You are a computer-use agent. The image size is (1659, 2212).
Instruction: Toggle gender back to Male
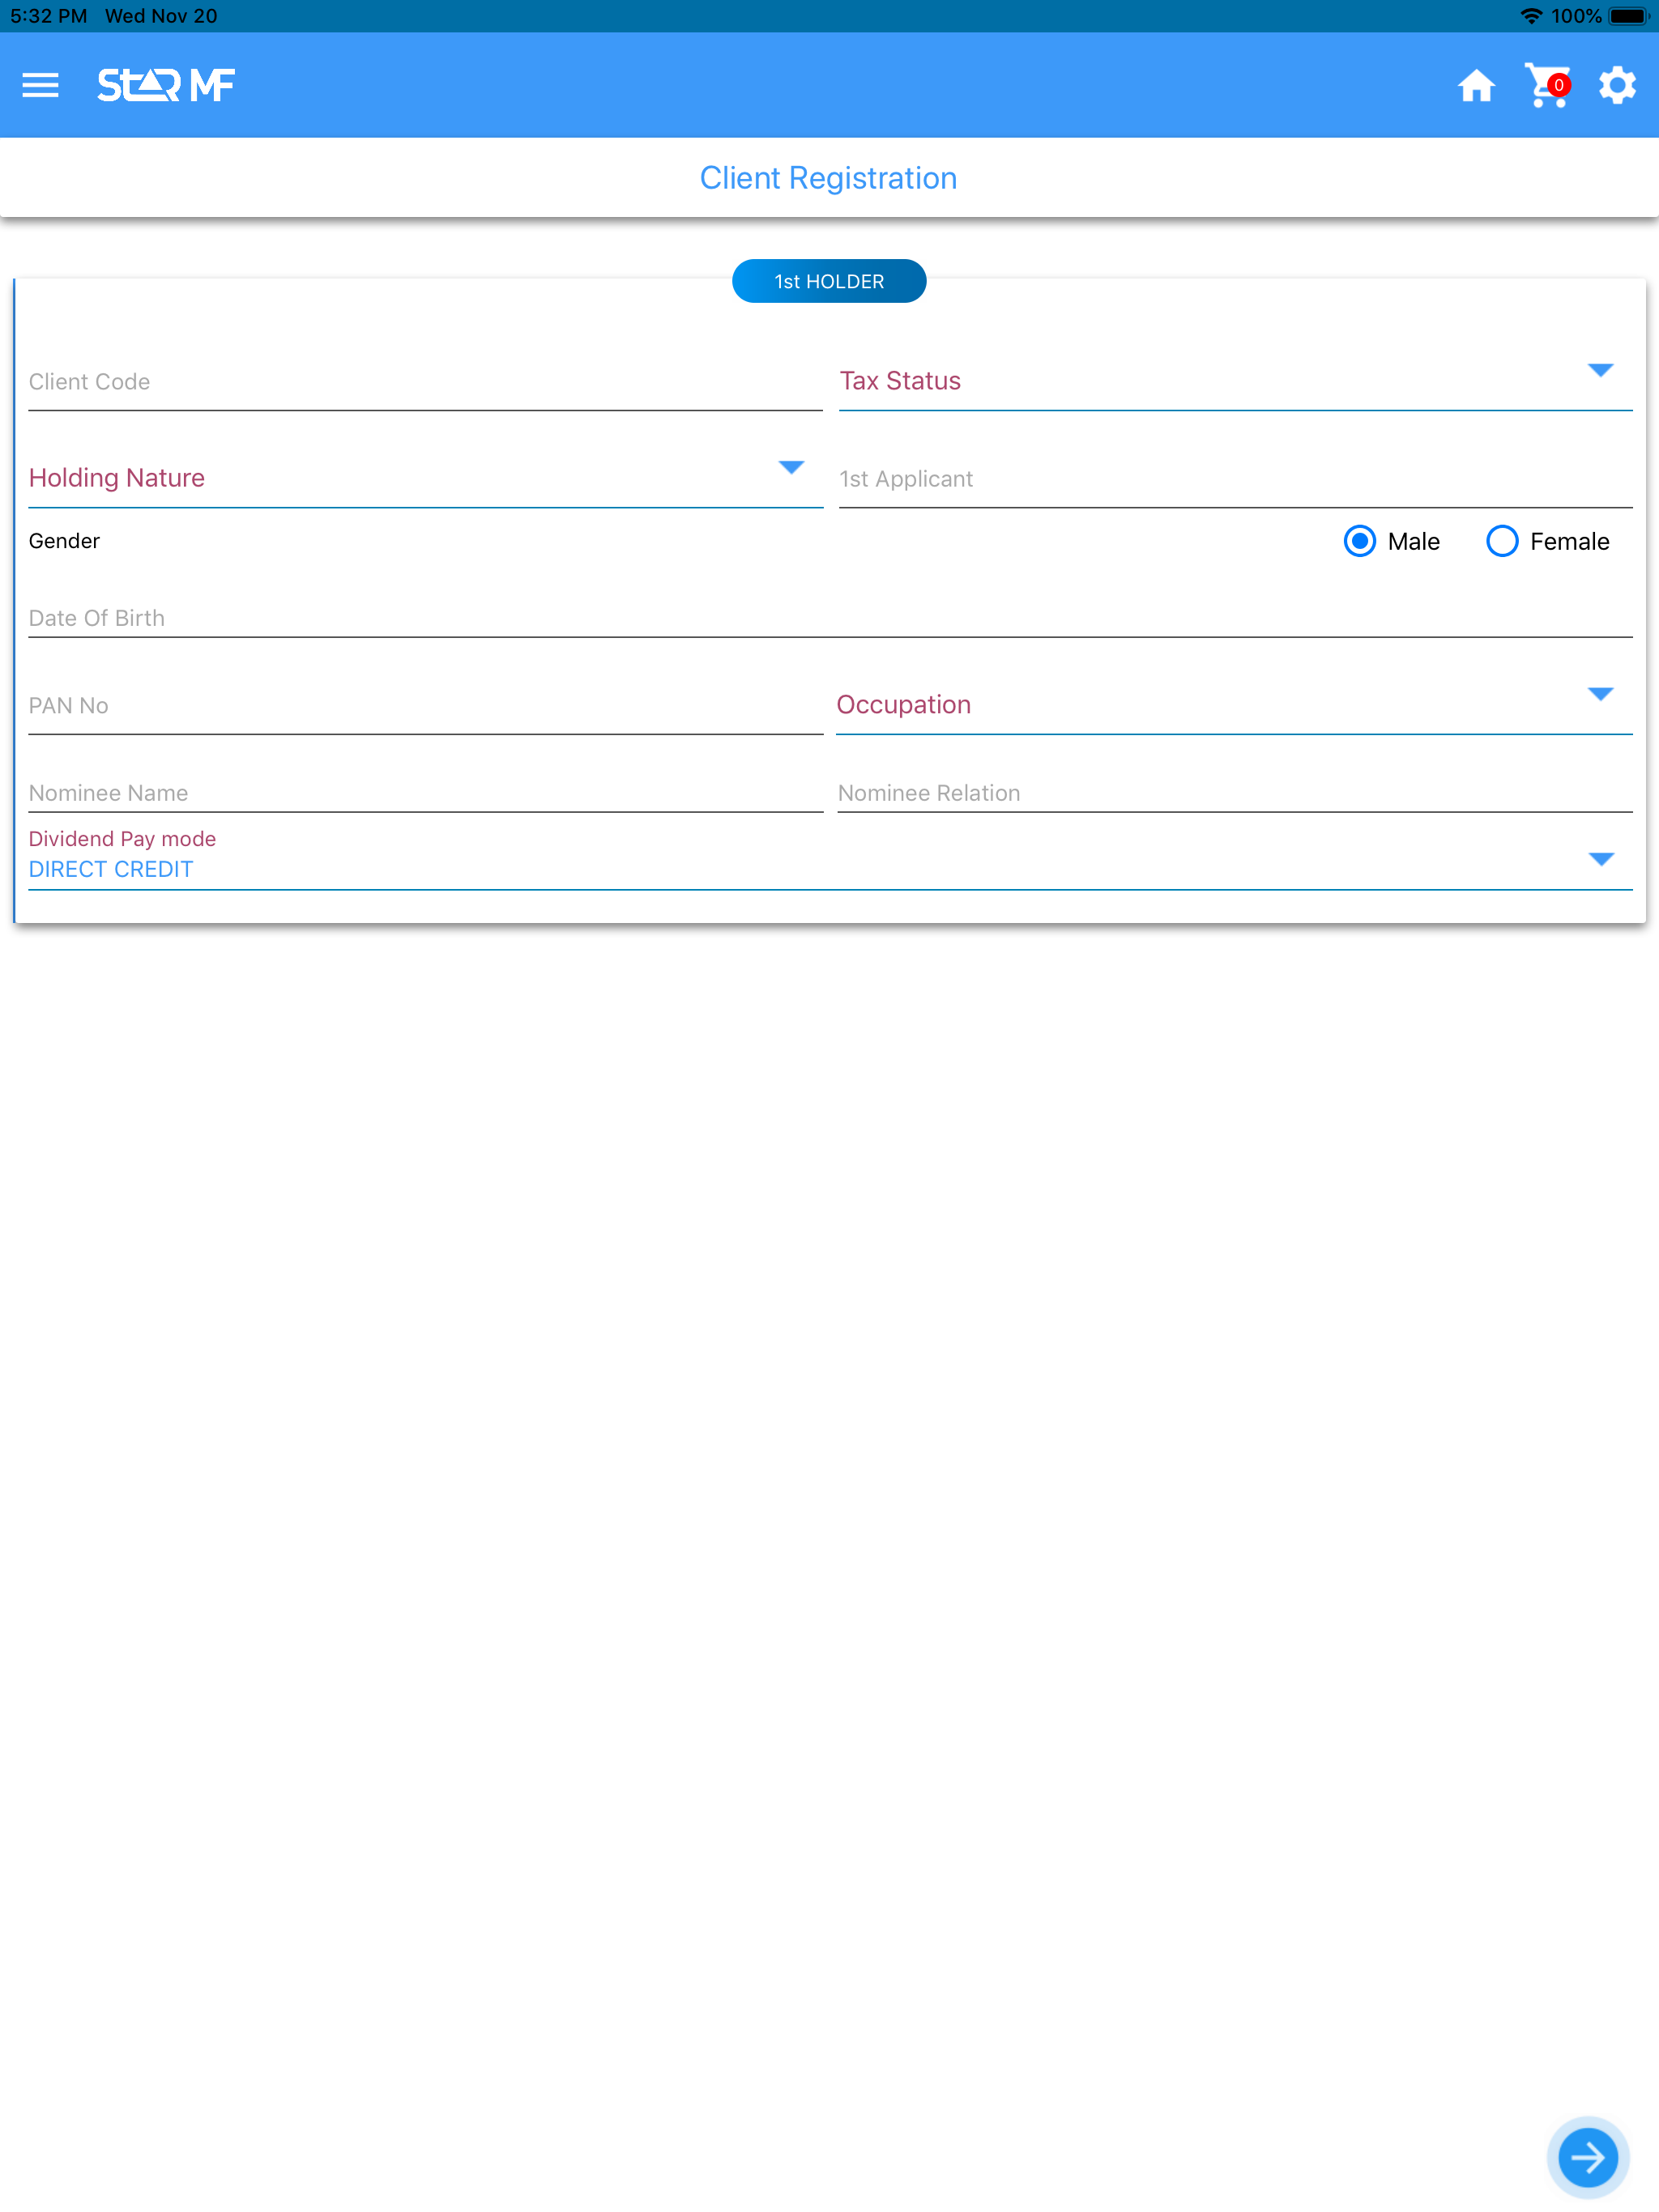click(1361, 542)
